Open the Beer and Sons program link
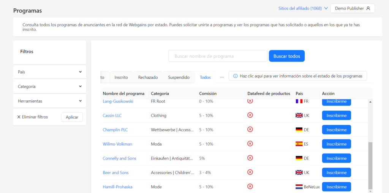Viewport: 389px width, 193px height. pyautogui.click(x=115, y=172)
